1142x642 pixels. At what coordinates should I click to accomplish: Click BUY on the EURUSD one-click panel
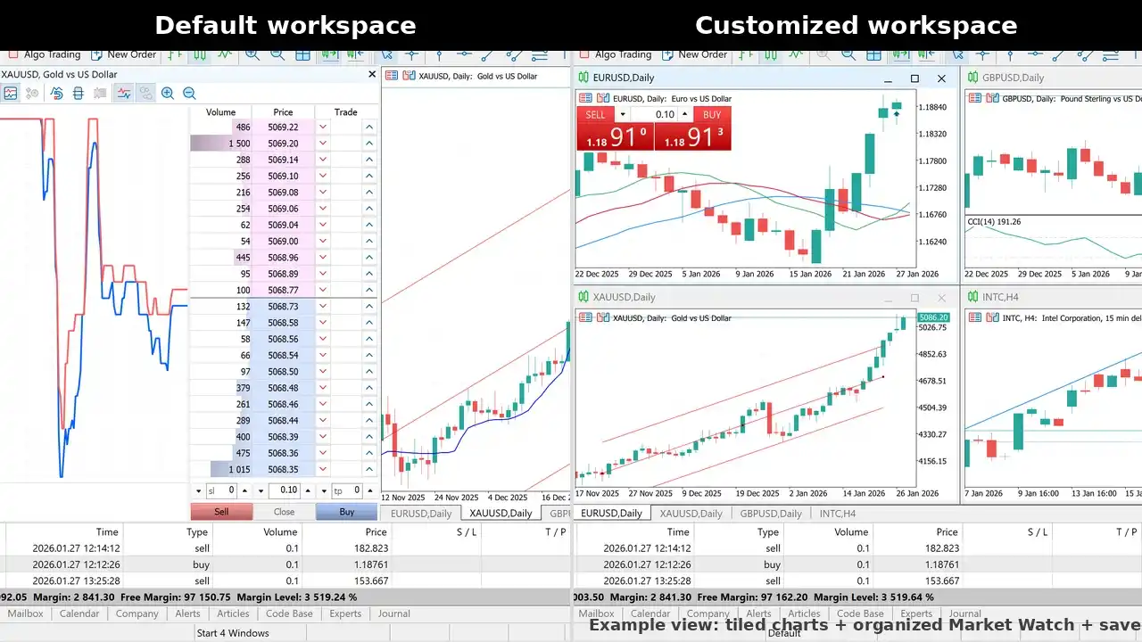click(712, 114)
